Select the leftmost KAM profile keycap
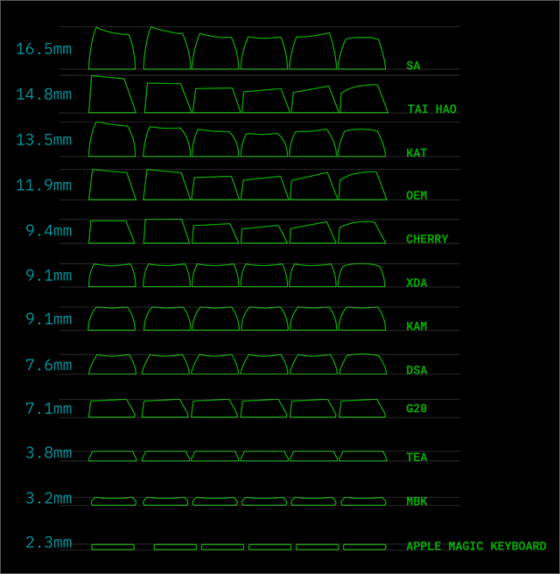 tap(112, 319)
